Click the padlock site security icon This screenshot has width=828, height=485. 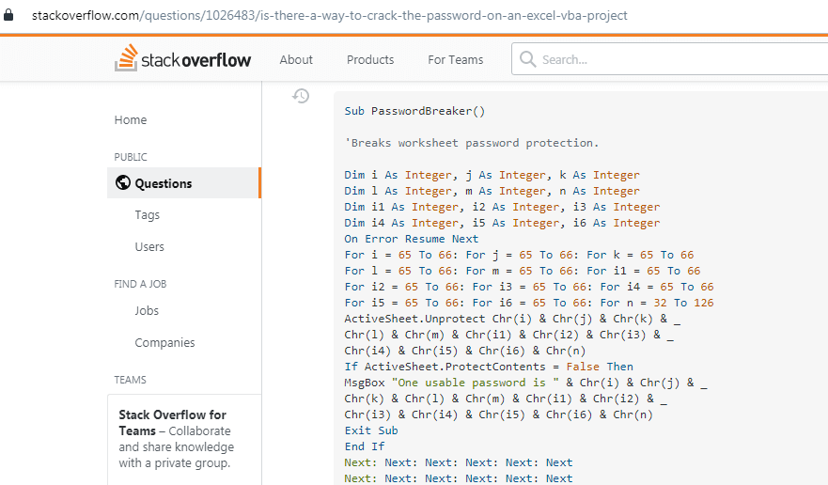(8, 15)
